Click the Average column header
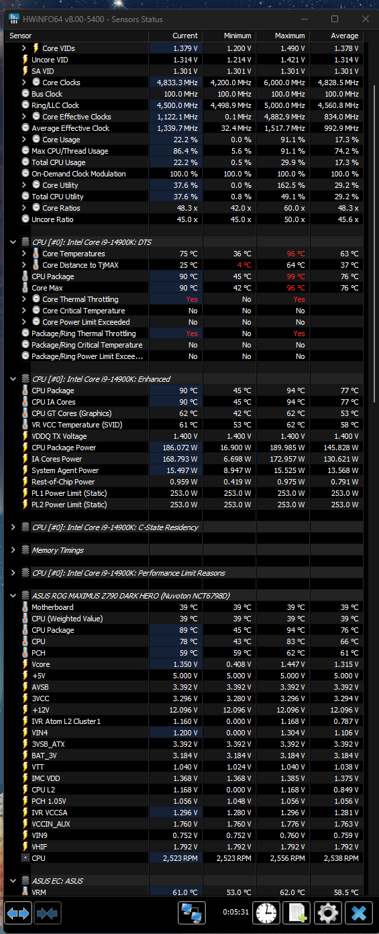This screenshot has height=934, width=379. pos(336,36)
